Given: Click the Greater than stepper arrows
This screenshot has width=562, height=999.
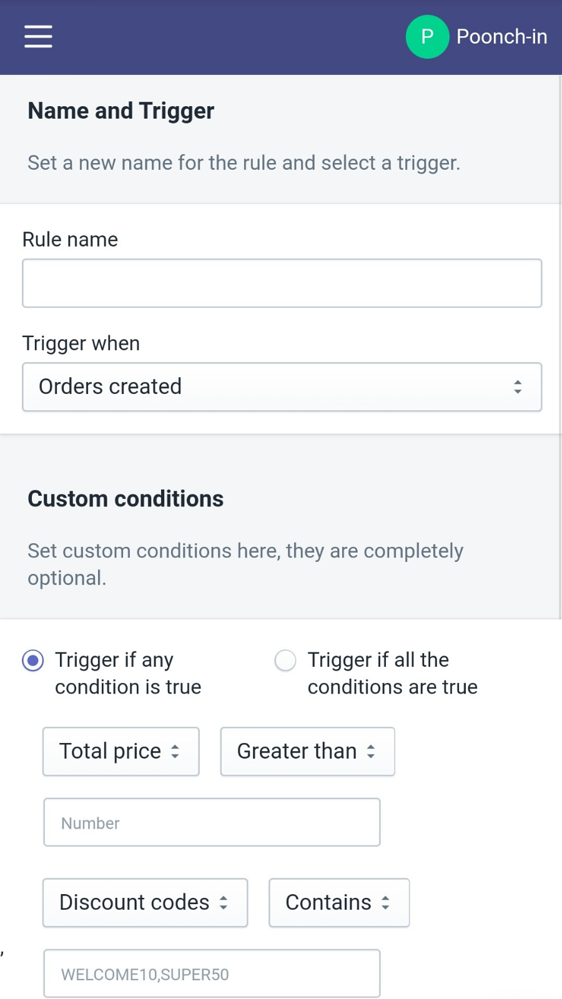Looking at the screenshot, I should pyautogui.click(x=371, y=751).
